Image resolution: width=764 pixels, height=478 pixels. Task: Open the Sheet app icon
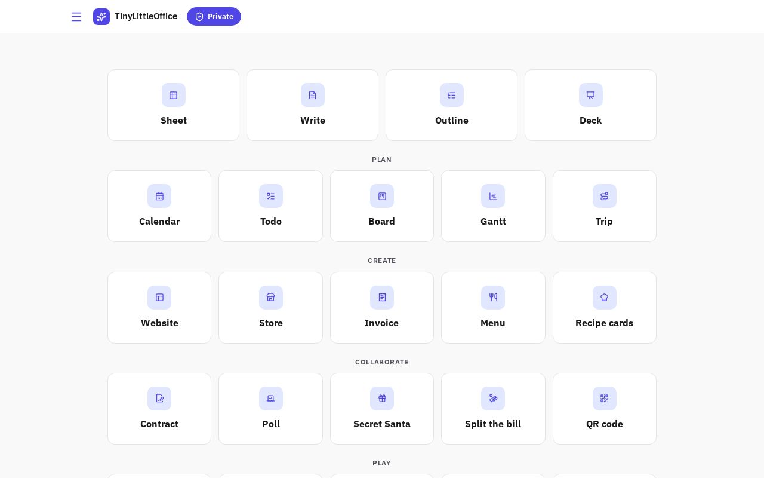[174, 95]
